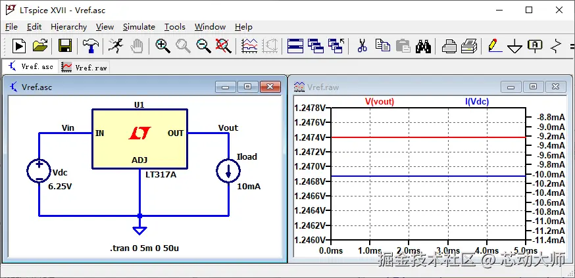Open a file with the folder icon

pos(40,46)
